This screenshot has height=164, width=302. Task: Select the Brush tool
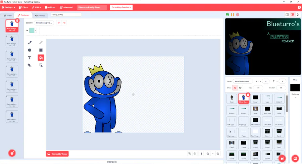[30, 42]
